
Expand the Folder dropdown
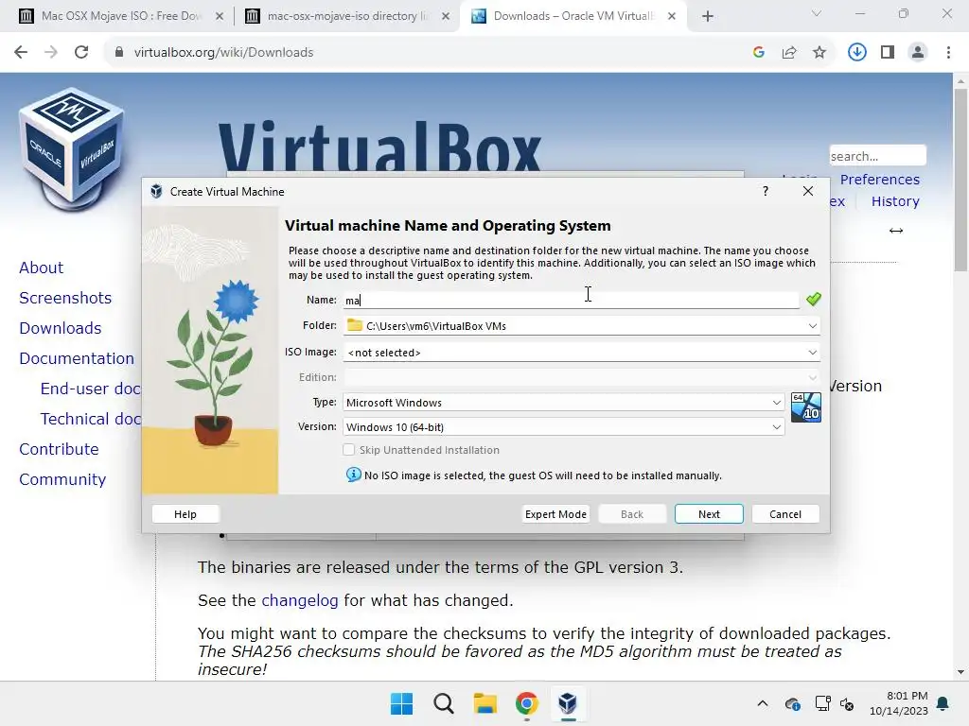[x=812, y=325]
